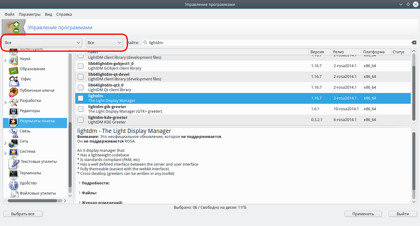The width and height of the screenshot is (420, 226).
Task: Click the Выбрать все button
Action: 23,214
